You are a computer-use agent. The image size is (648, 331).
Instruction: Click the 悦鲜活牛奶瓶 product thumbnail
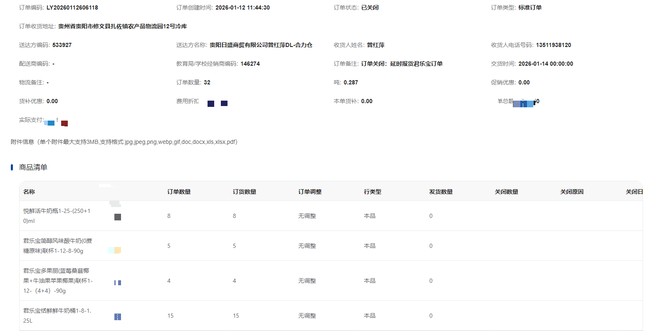coord(118,217)
